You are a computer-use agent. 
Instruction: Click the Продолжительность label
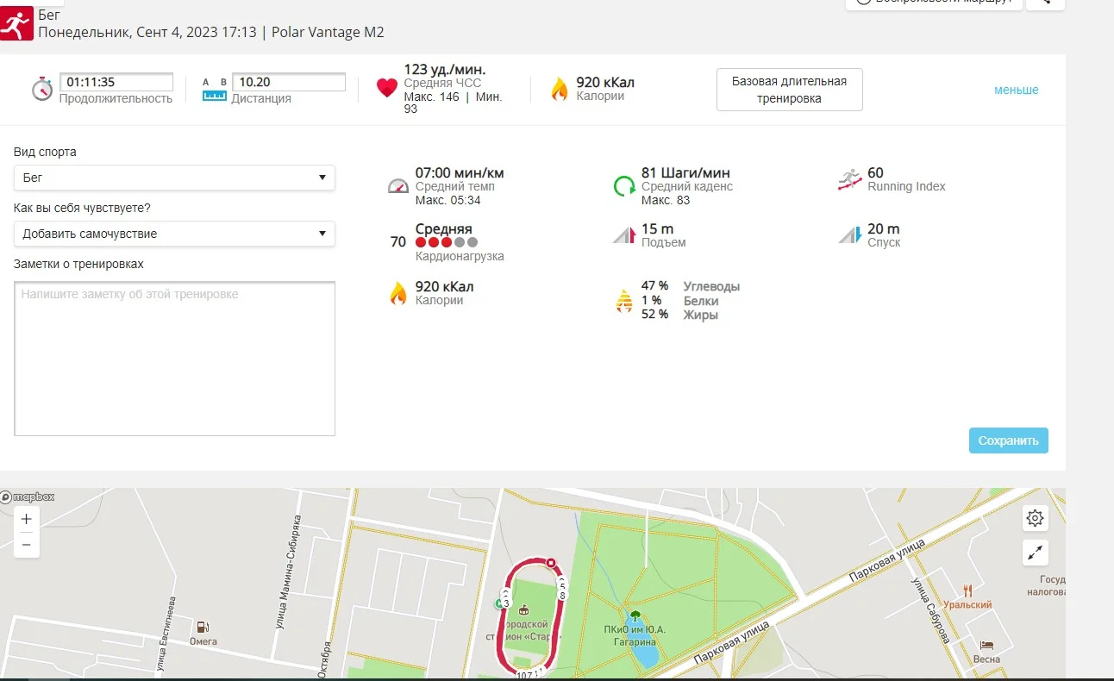click(116, 98)
